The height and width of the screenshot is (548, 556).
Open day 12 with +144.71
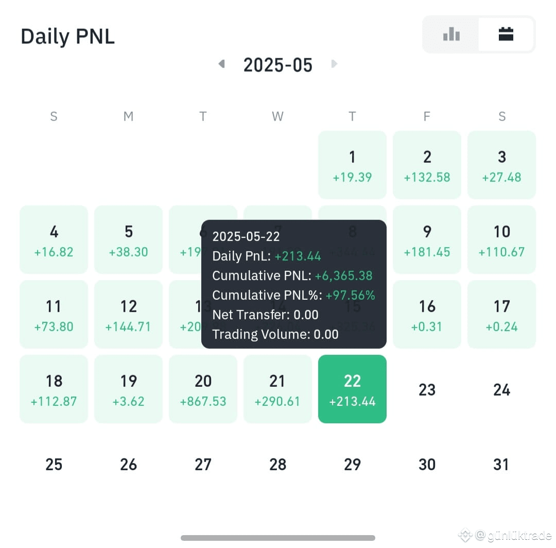pyautogui.click(x=128, y=314)
